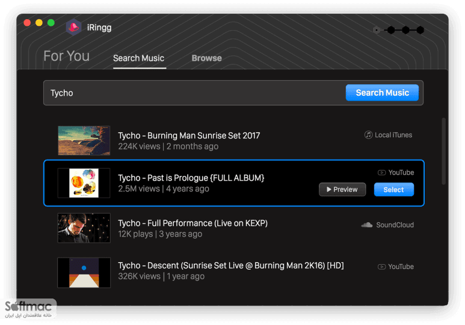Click 'YouTube' label on Descent row
465x325 pixels.
coord(401,267)
